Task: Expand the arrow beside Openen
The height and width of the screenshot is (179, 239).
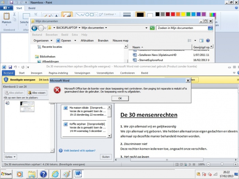Action: [x=75, y=41]
